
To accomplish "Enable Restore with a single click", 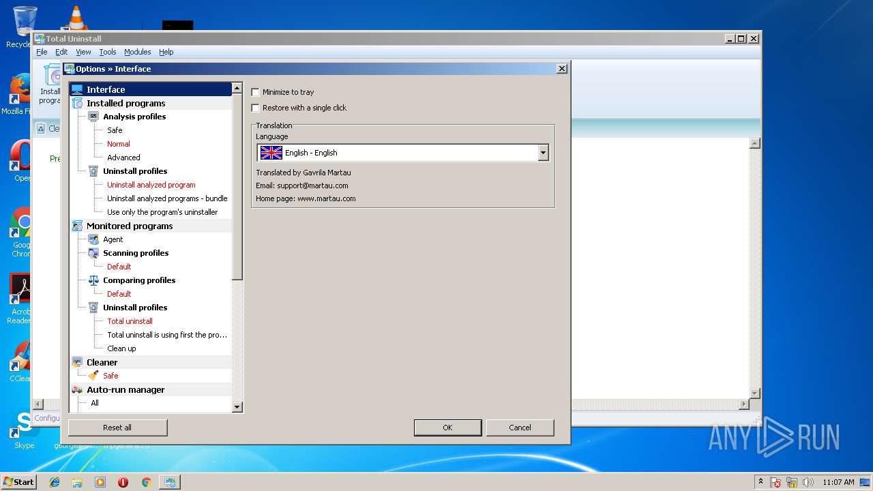I will coord(256,108).
